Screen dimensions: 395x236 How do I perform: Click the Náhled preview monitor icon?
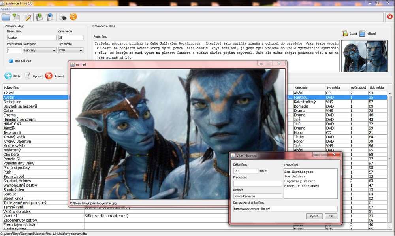362,34
